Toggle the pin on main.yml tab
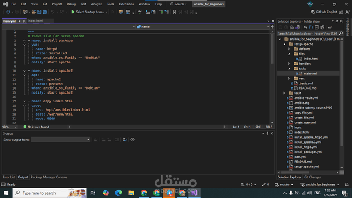Viewport: 352px width, 198px height. tap(20, 21)
